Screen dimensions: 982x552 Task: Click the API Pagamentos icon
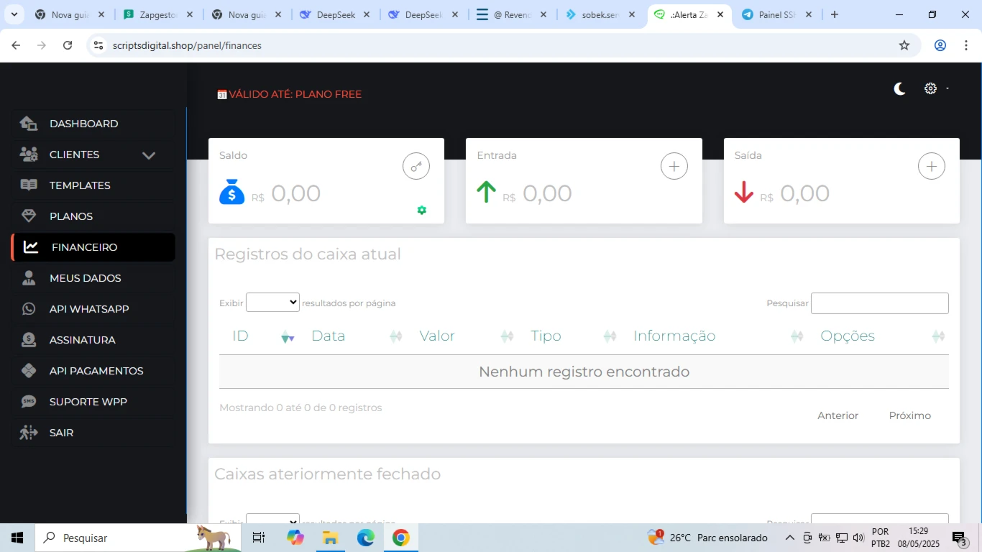(x=29, y=371)
